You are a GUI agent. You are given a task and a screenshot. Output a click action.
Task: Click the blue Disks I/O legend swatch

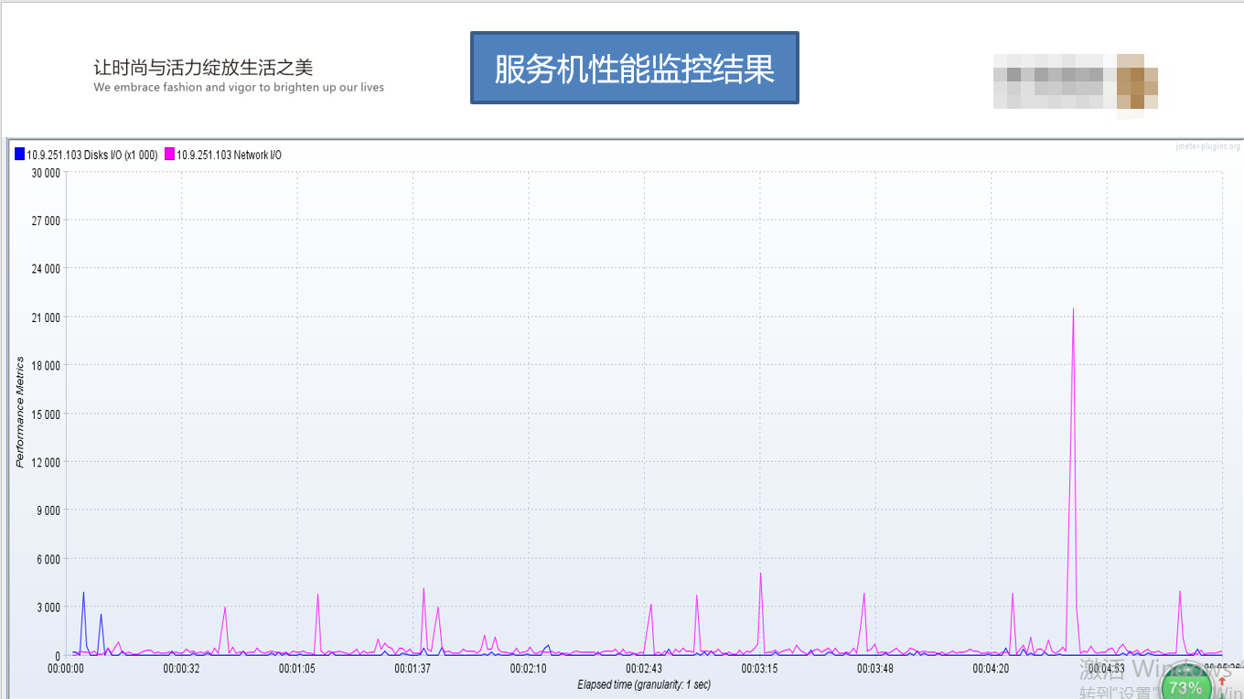(19, 155)
